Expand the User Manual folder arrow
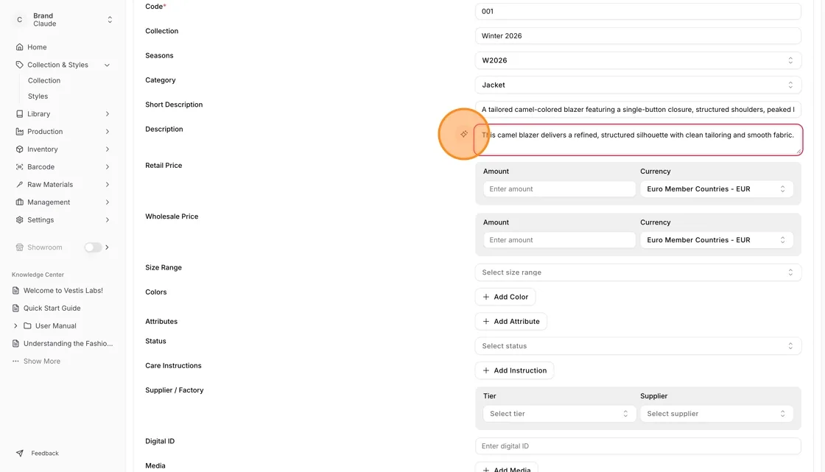 15,325
